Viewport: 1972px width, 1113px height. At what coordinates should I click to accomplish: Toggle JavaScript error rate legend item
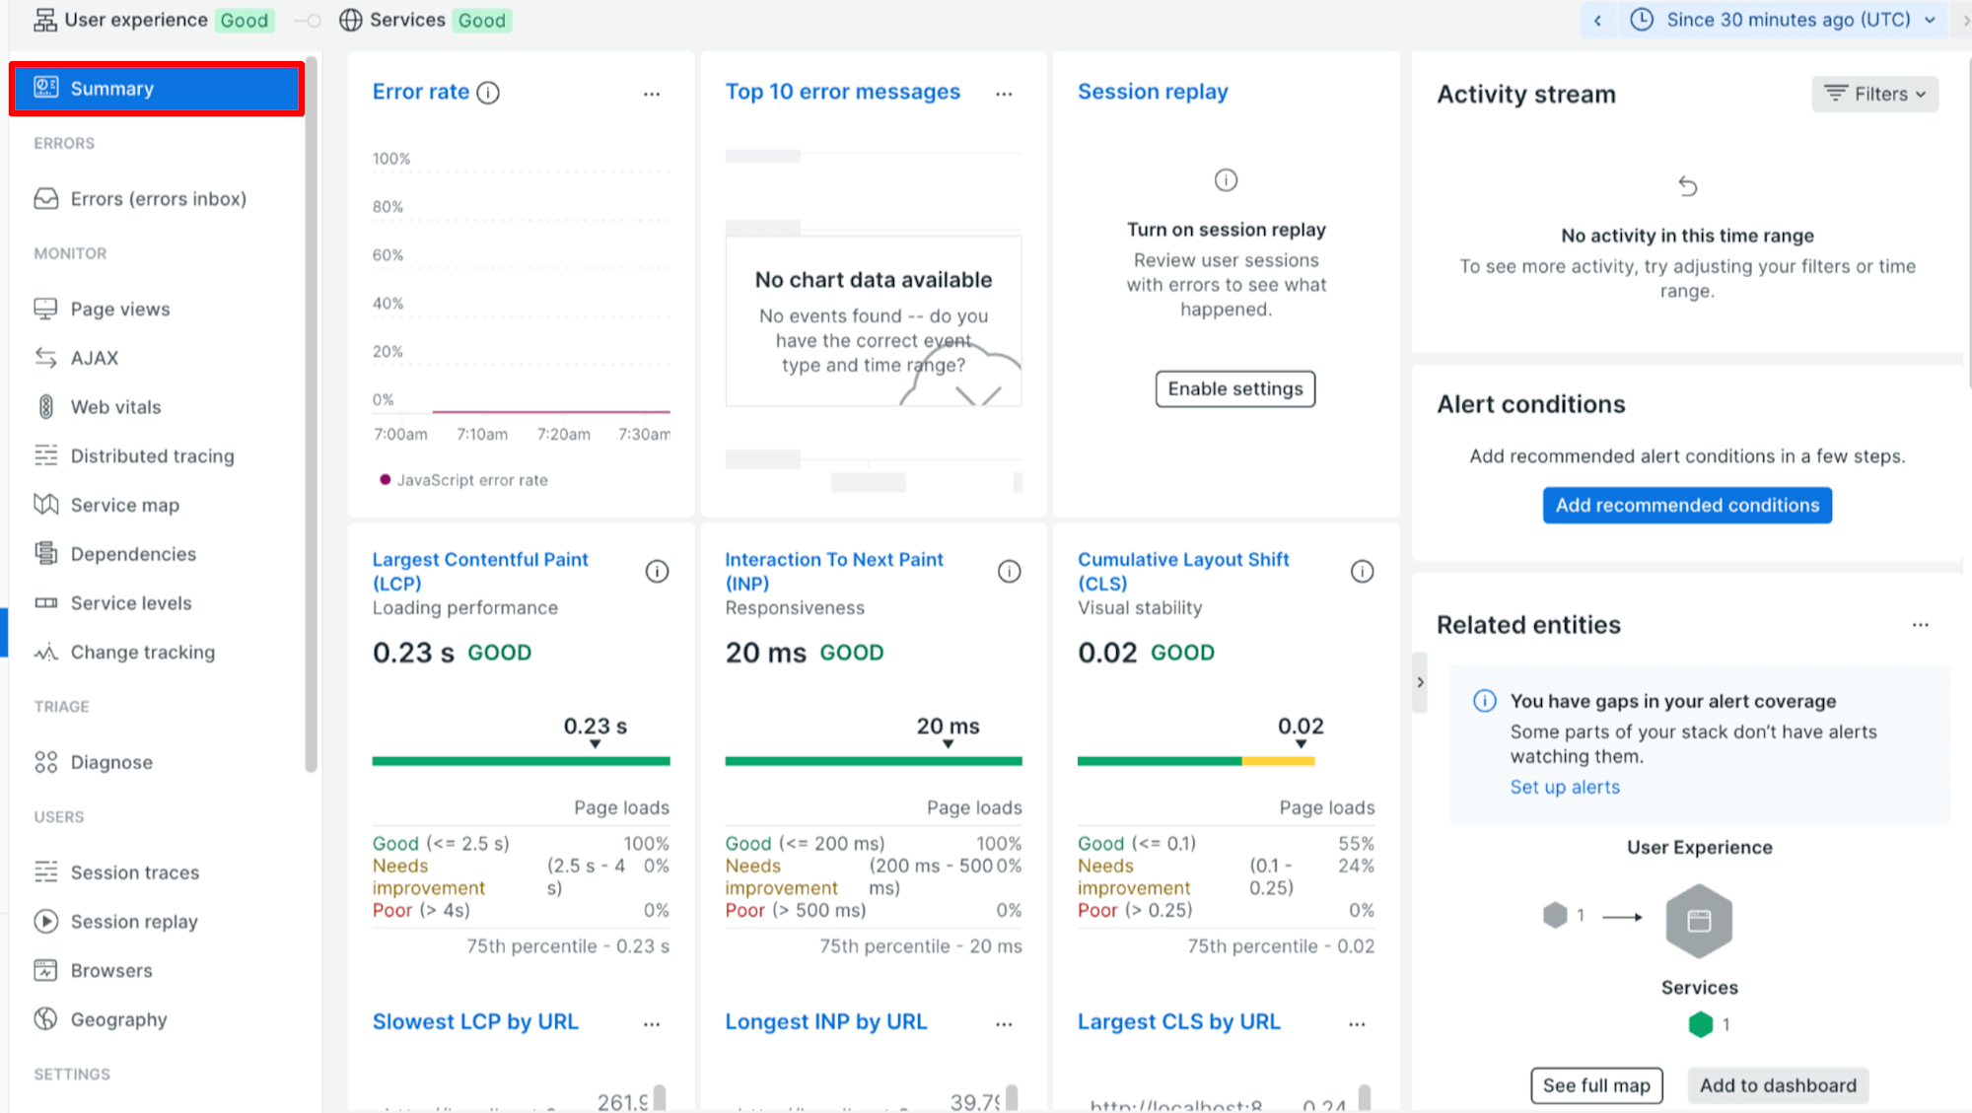tap(463, 480)
